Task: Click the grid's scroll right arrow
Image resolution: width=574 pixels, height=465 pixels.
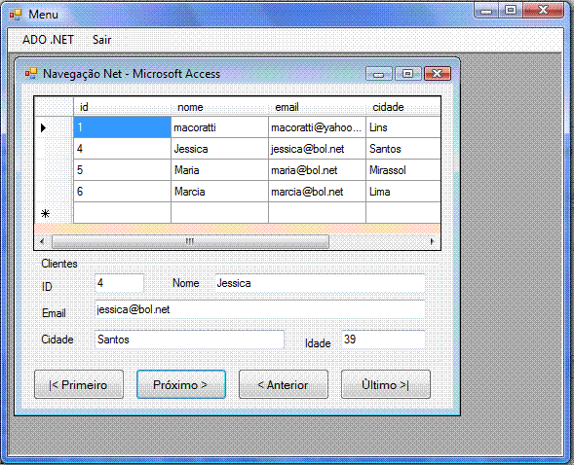Action: pos(433,241)
